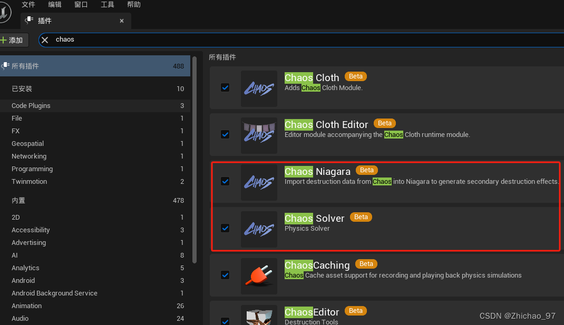Click the Beta badge on Chaos Solver

pyautogui.click(x=361, y=217)
